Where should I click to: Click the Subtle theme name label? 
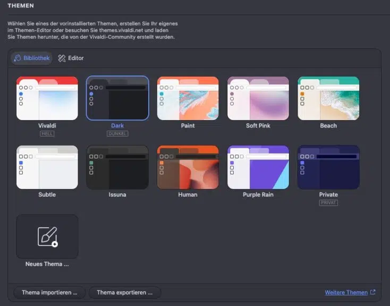click(47, 194)
